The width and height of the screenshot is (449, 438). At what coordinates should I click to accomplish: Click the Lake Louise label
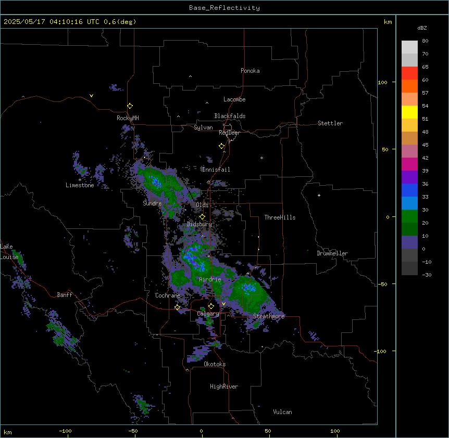point(8,252)
